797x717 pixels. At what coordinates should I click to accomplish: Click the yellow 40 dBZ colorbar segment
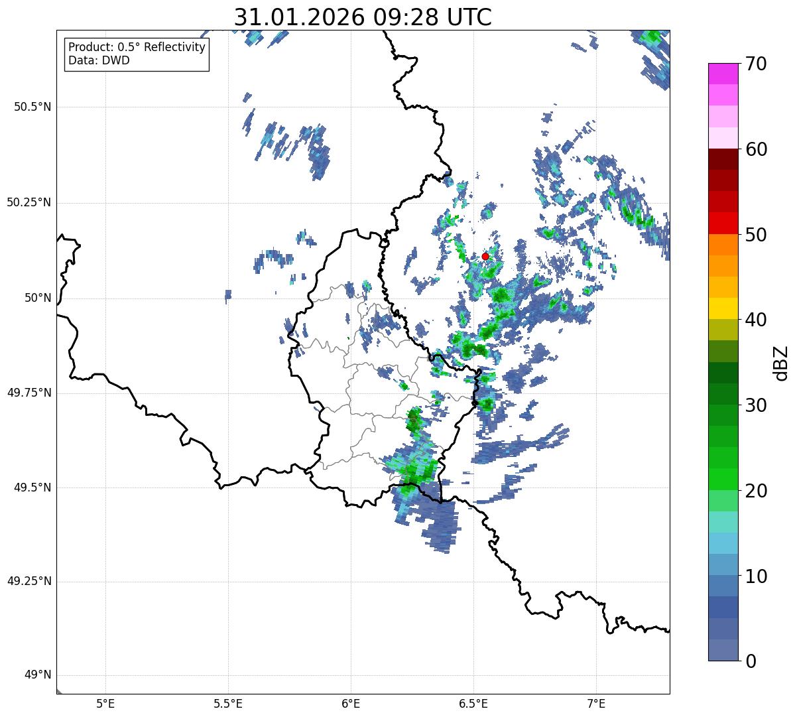pyautogui.click(x=723, y=309)
